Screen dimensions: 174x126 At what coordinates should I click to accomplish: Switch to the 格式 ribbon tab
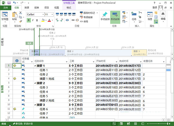[69, 8]
